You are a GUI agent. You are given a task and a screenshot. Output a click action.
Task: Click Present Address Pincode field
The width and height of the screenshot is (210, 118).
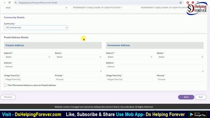click(78, 79)
